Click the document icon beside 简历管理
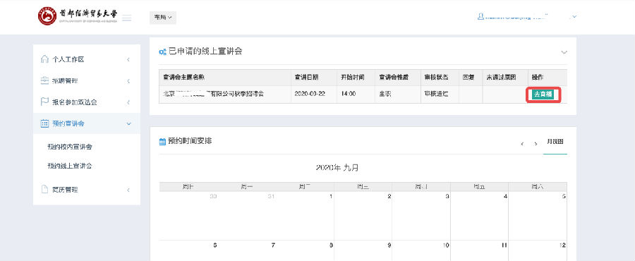The image size is (635, 261). click(x=45, y=189)
